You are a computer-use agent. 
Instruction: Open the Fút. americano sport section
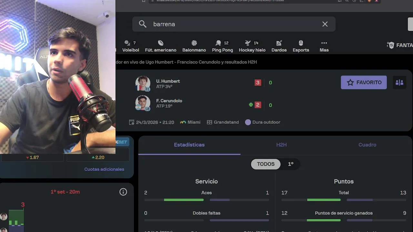point(161,46)
